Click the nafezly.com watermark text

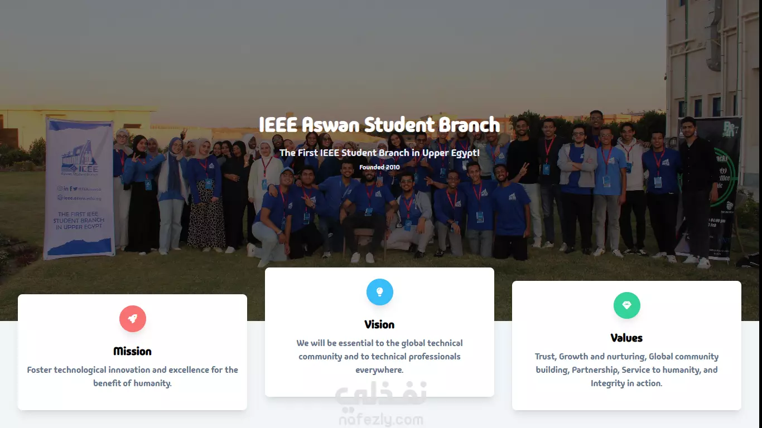(381, 420)
